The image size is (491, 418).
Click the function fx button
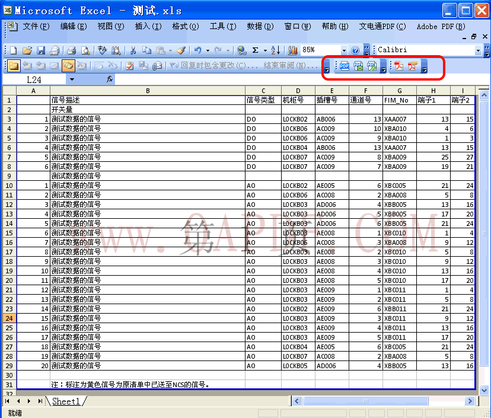pos(110,79)
